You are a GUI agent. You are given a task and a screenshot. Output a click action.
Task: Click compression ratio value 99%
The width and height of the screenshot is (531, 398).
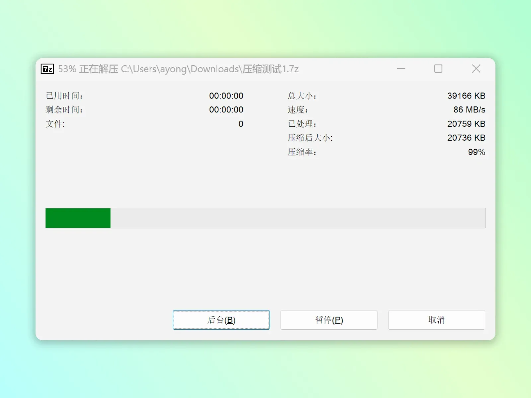coord(477,152)
